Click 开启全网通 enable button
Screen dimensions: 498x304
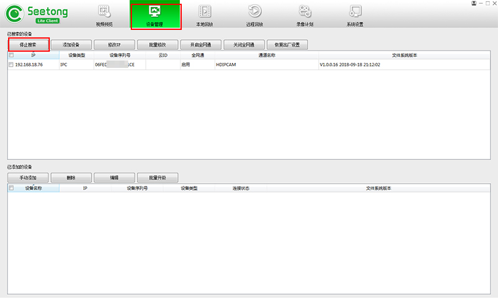tap(201, 45)
